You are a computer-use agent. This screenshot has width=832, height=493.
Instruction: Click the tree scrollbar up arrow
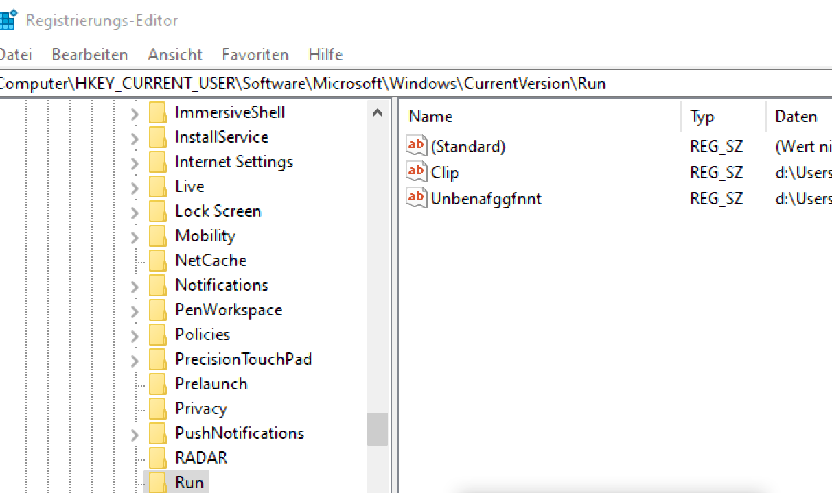pos(378,113)
